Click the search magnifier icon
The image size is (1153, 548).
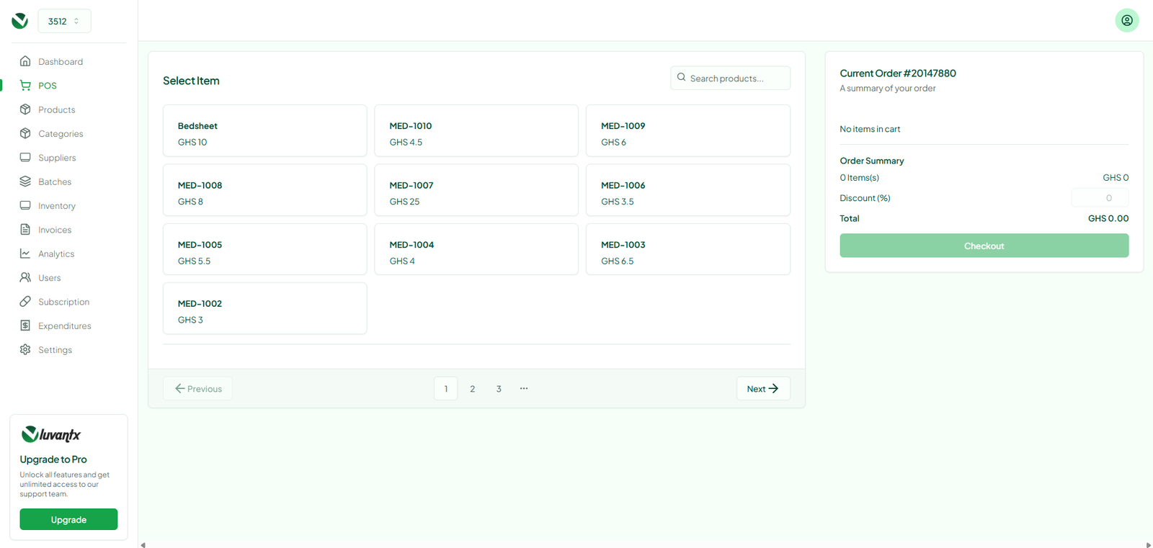pyautogui.click(x=681, y=77)
